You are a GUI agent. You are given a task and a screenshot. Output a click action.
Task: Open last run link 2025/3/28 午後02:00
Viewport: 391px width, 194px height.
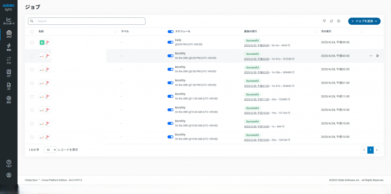click(256, 72)
